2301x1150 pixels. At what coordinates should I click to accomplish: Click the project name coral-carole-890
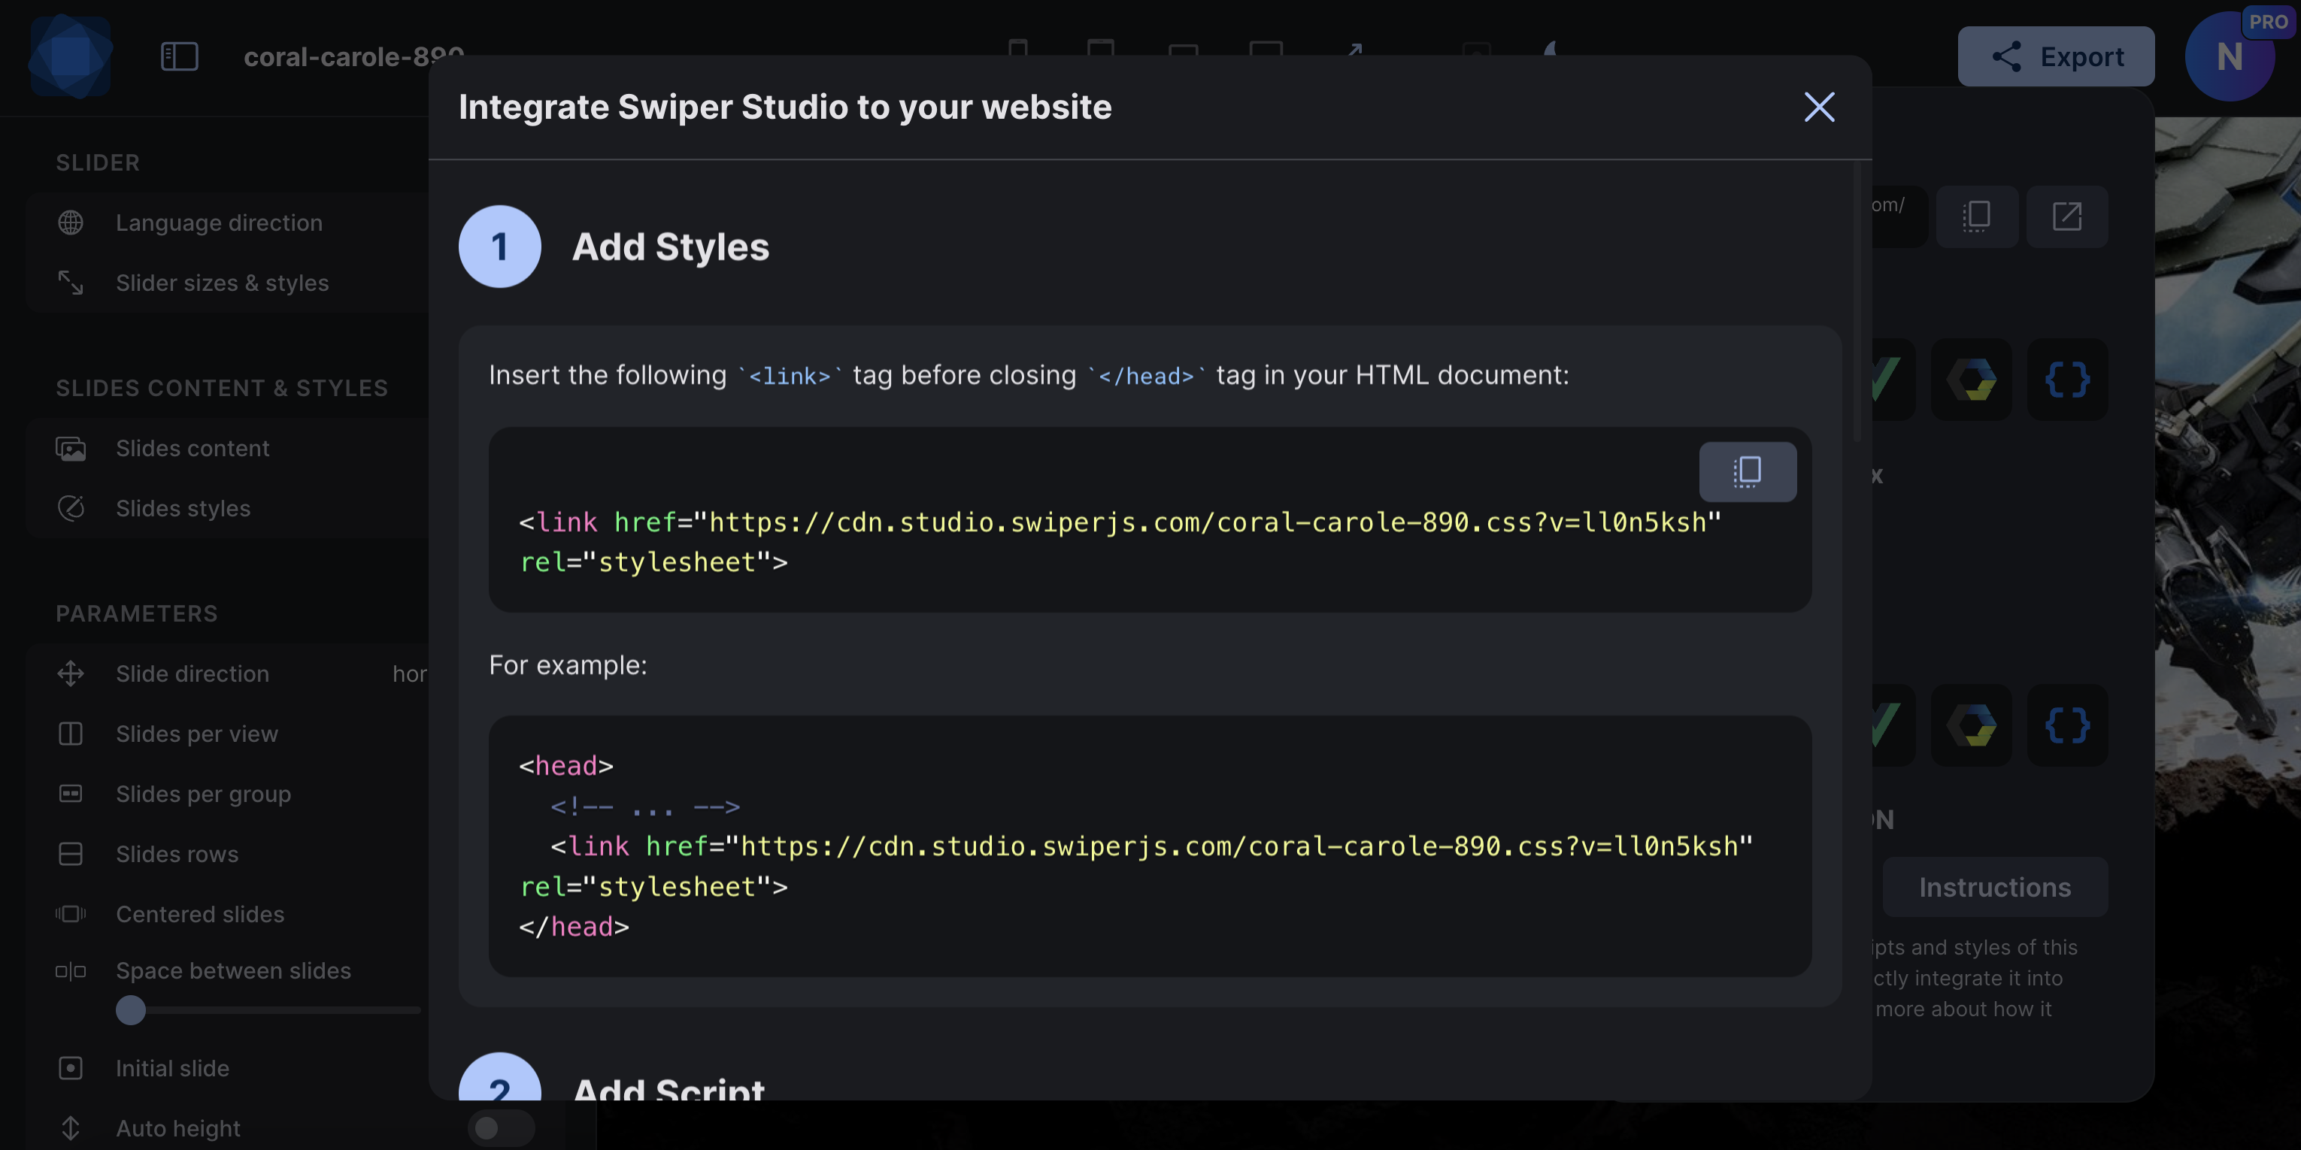[353, 57]
